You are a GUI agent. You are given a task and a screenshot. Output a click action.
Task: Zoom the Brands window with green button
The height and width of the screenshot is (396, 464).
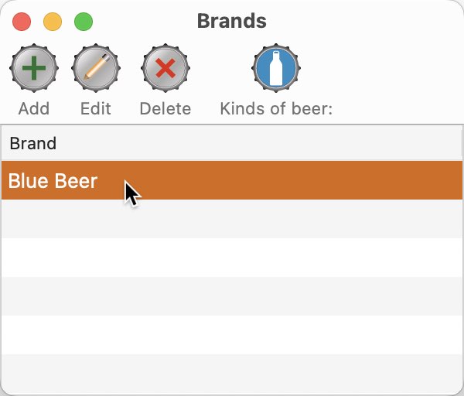[84, 22]
